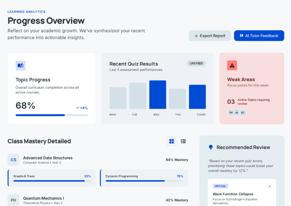
Task: Click the Download icon in Export Report
Action: click(x=196, y=36)
